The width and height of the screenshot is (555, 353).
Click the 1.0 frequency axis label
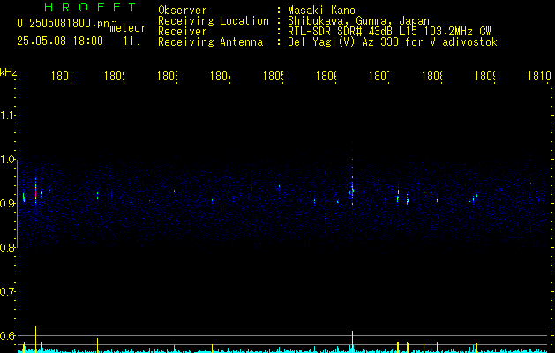7,160
